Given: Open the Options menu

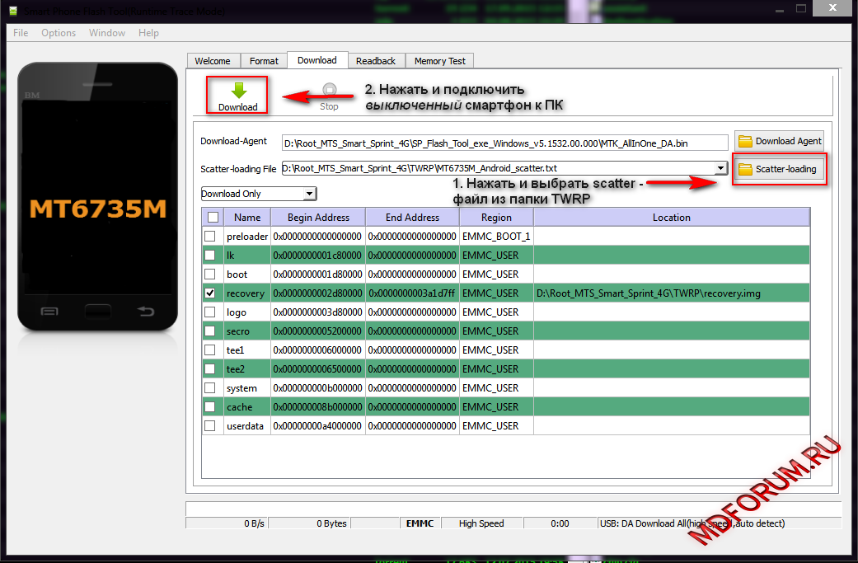Looking at the screenshot, I should point(59,33).
